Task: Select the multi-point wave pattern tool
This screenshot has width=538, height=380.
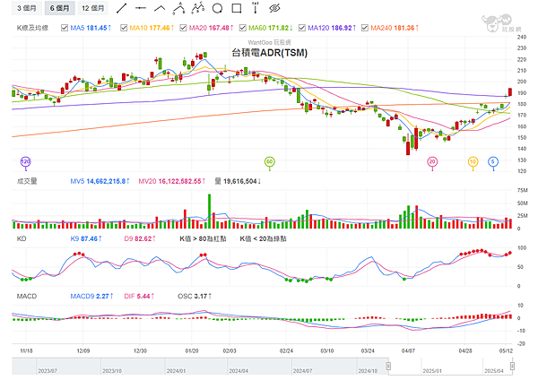Action: coord(197,7)
